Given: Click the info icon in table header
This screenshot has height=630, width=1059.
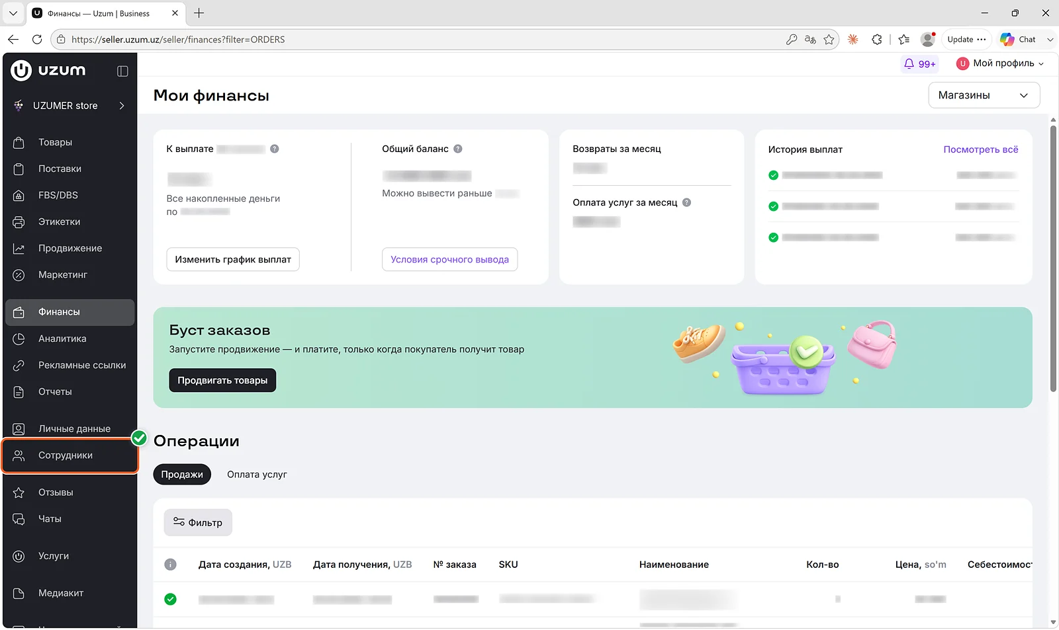Looking at the screenshot, I should point(170,565).
